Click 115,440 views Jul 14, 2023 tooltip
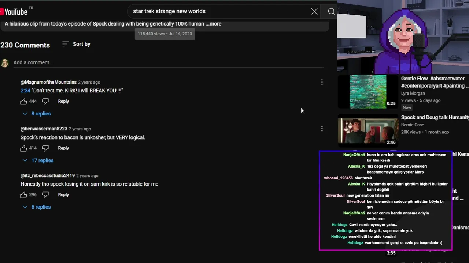 (x=165, y=34)
